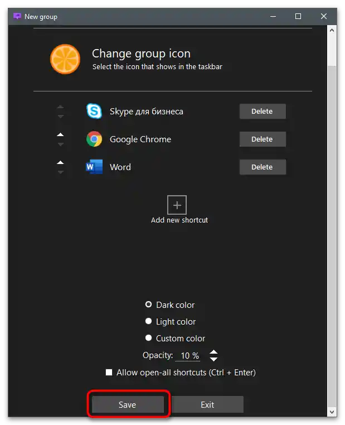The image size is (345, 425).
Task: Click the Google Chrome shortcut icon
Action: (94, 139)
